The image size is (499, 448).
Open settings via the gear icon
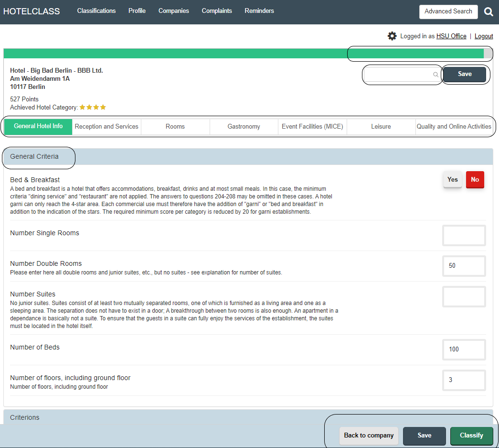[392, 36]
